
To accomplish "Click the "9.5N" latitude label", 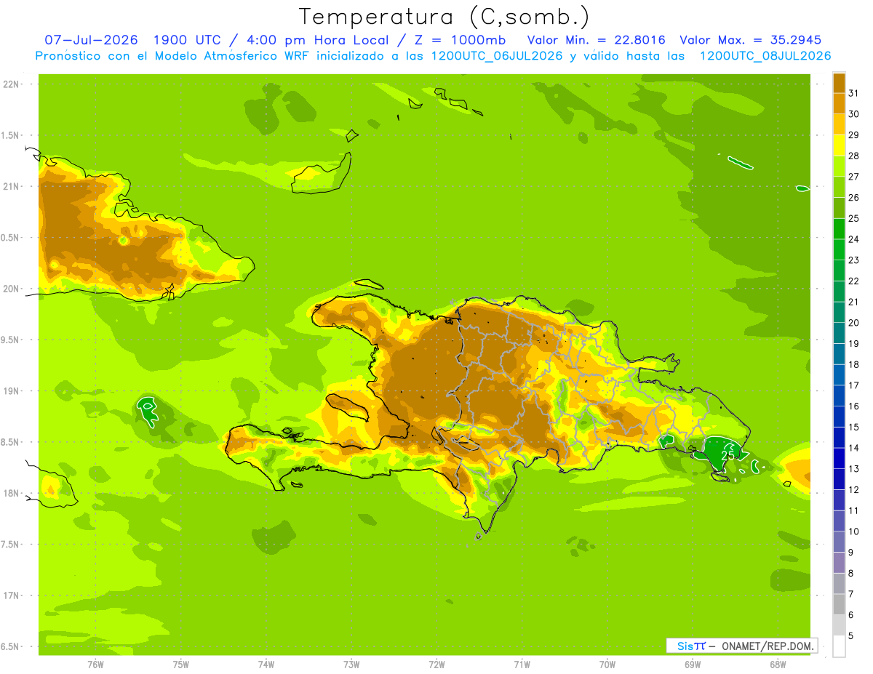I will [9, 340].
